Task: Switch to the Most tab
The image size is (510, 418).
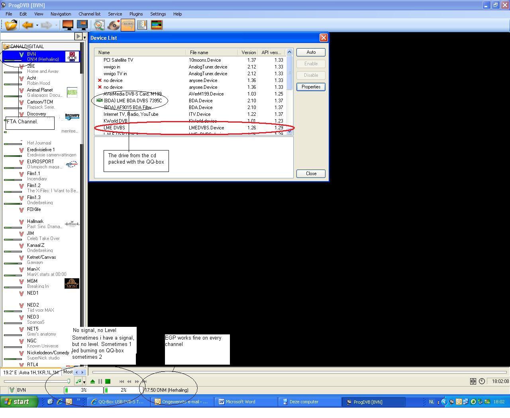Action: [68, 372]
